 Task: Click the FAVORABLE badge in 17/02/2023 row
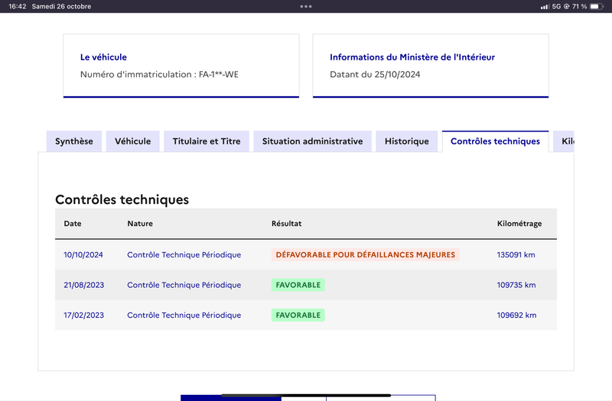298,315
